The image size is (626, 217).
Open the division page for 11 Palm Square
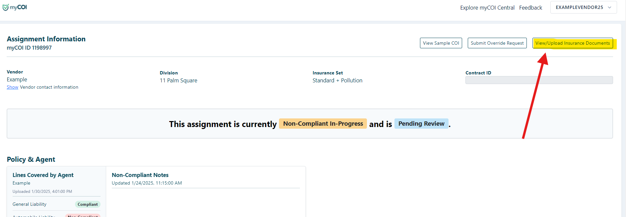click(x=178, y=80)
